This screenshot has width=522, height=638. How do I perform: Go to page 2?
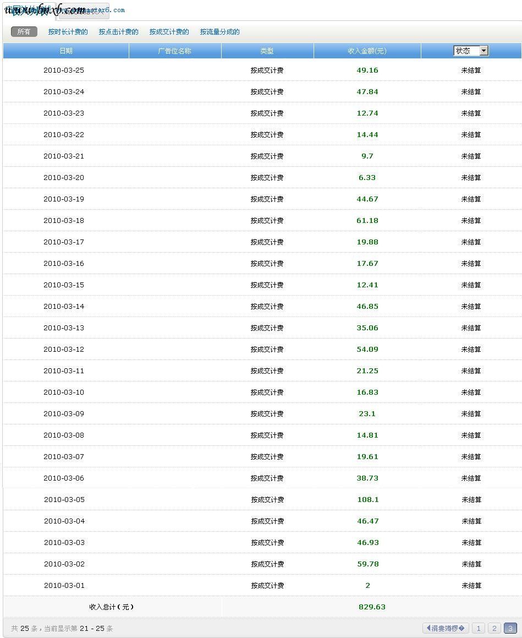click(x=494, y=628)
